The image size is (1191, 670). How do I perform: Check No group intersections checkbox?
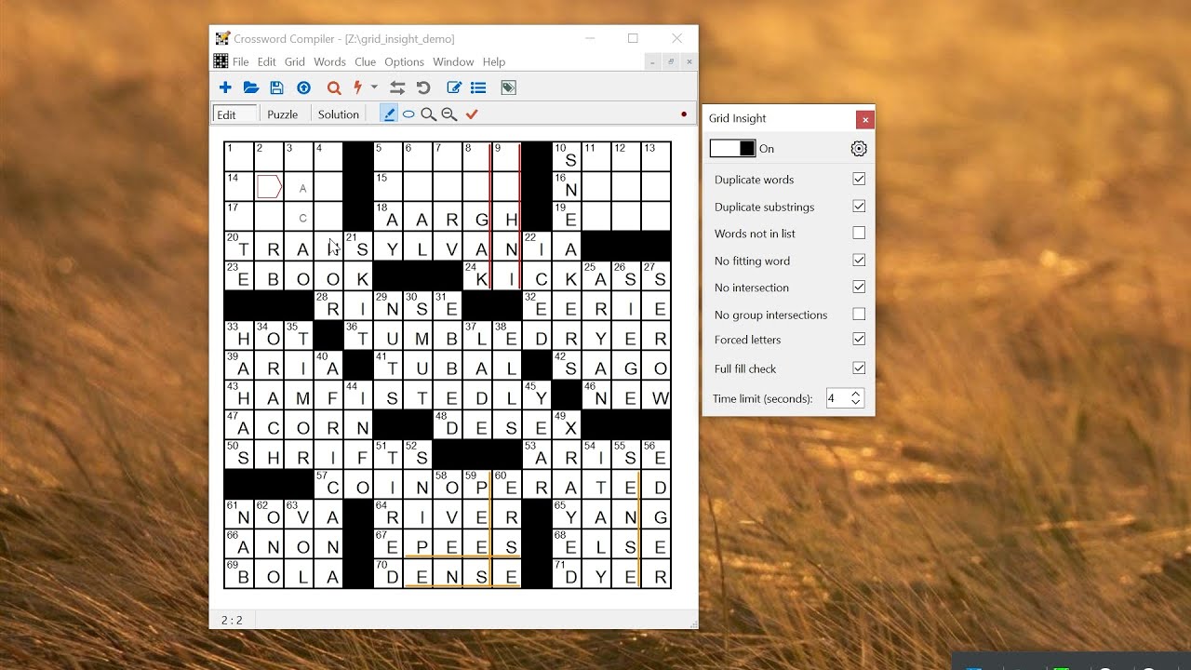click(859, 314)
